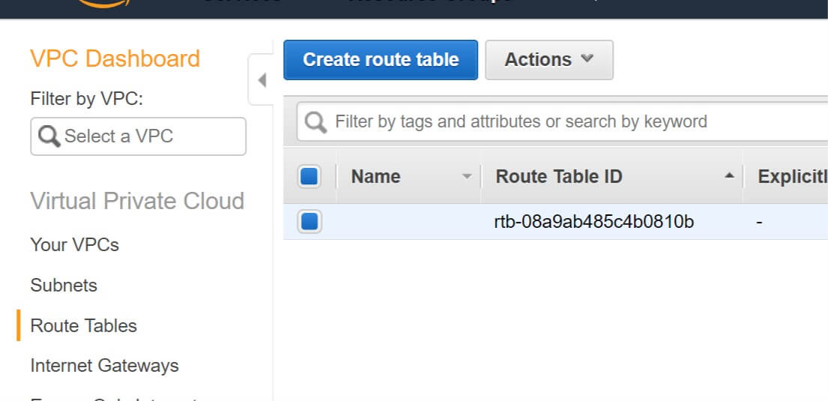Click the search magnifier in the filter bar

coord(315,122)
